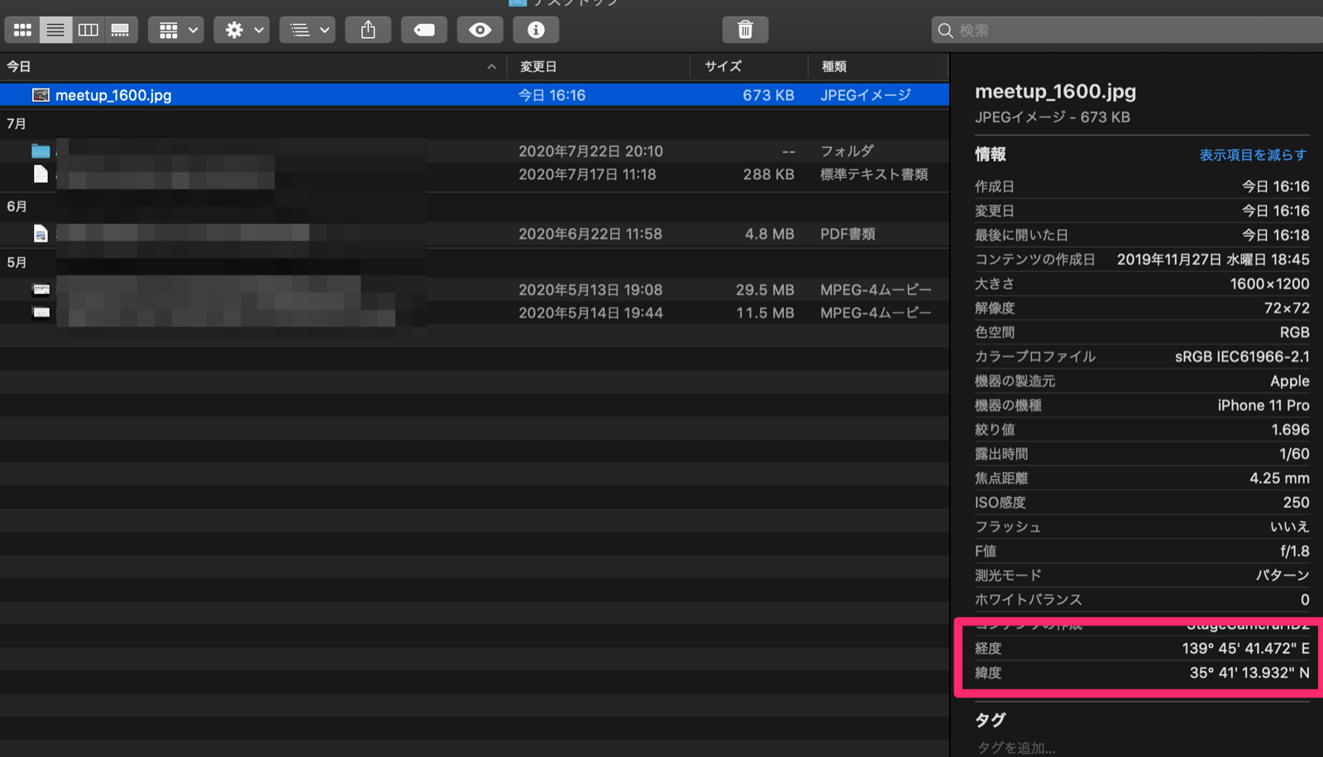This screenshot has width=1323, height=757.
Task: Click the タグを追加 tag field
Action: point(1016,748)
